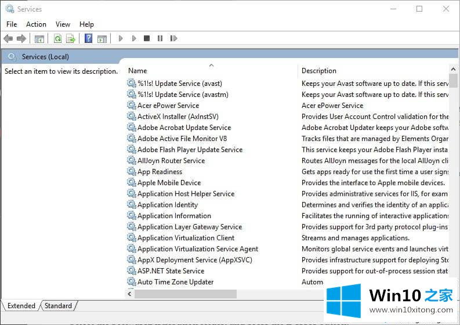Open the File menu
The width and height of the screenshot is (460, 325).
(12, 24)
